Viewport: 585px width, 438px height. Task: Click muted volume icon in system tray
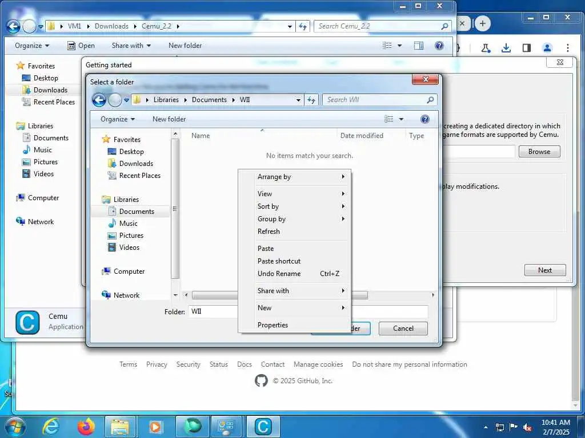[527, 427]
